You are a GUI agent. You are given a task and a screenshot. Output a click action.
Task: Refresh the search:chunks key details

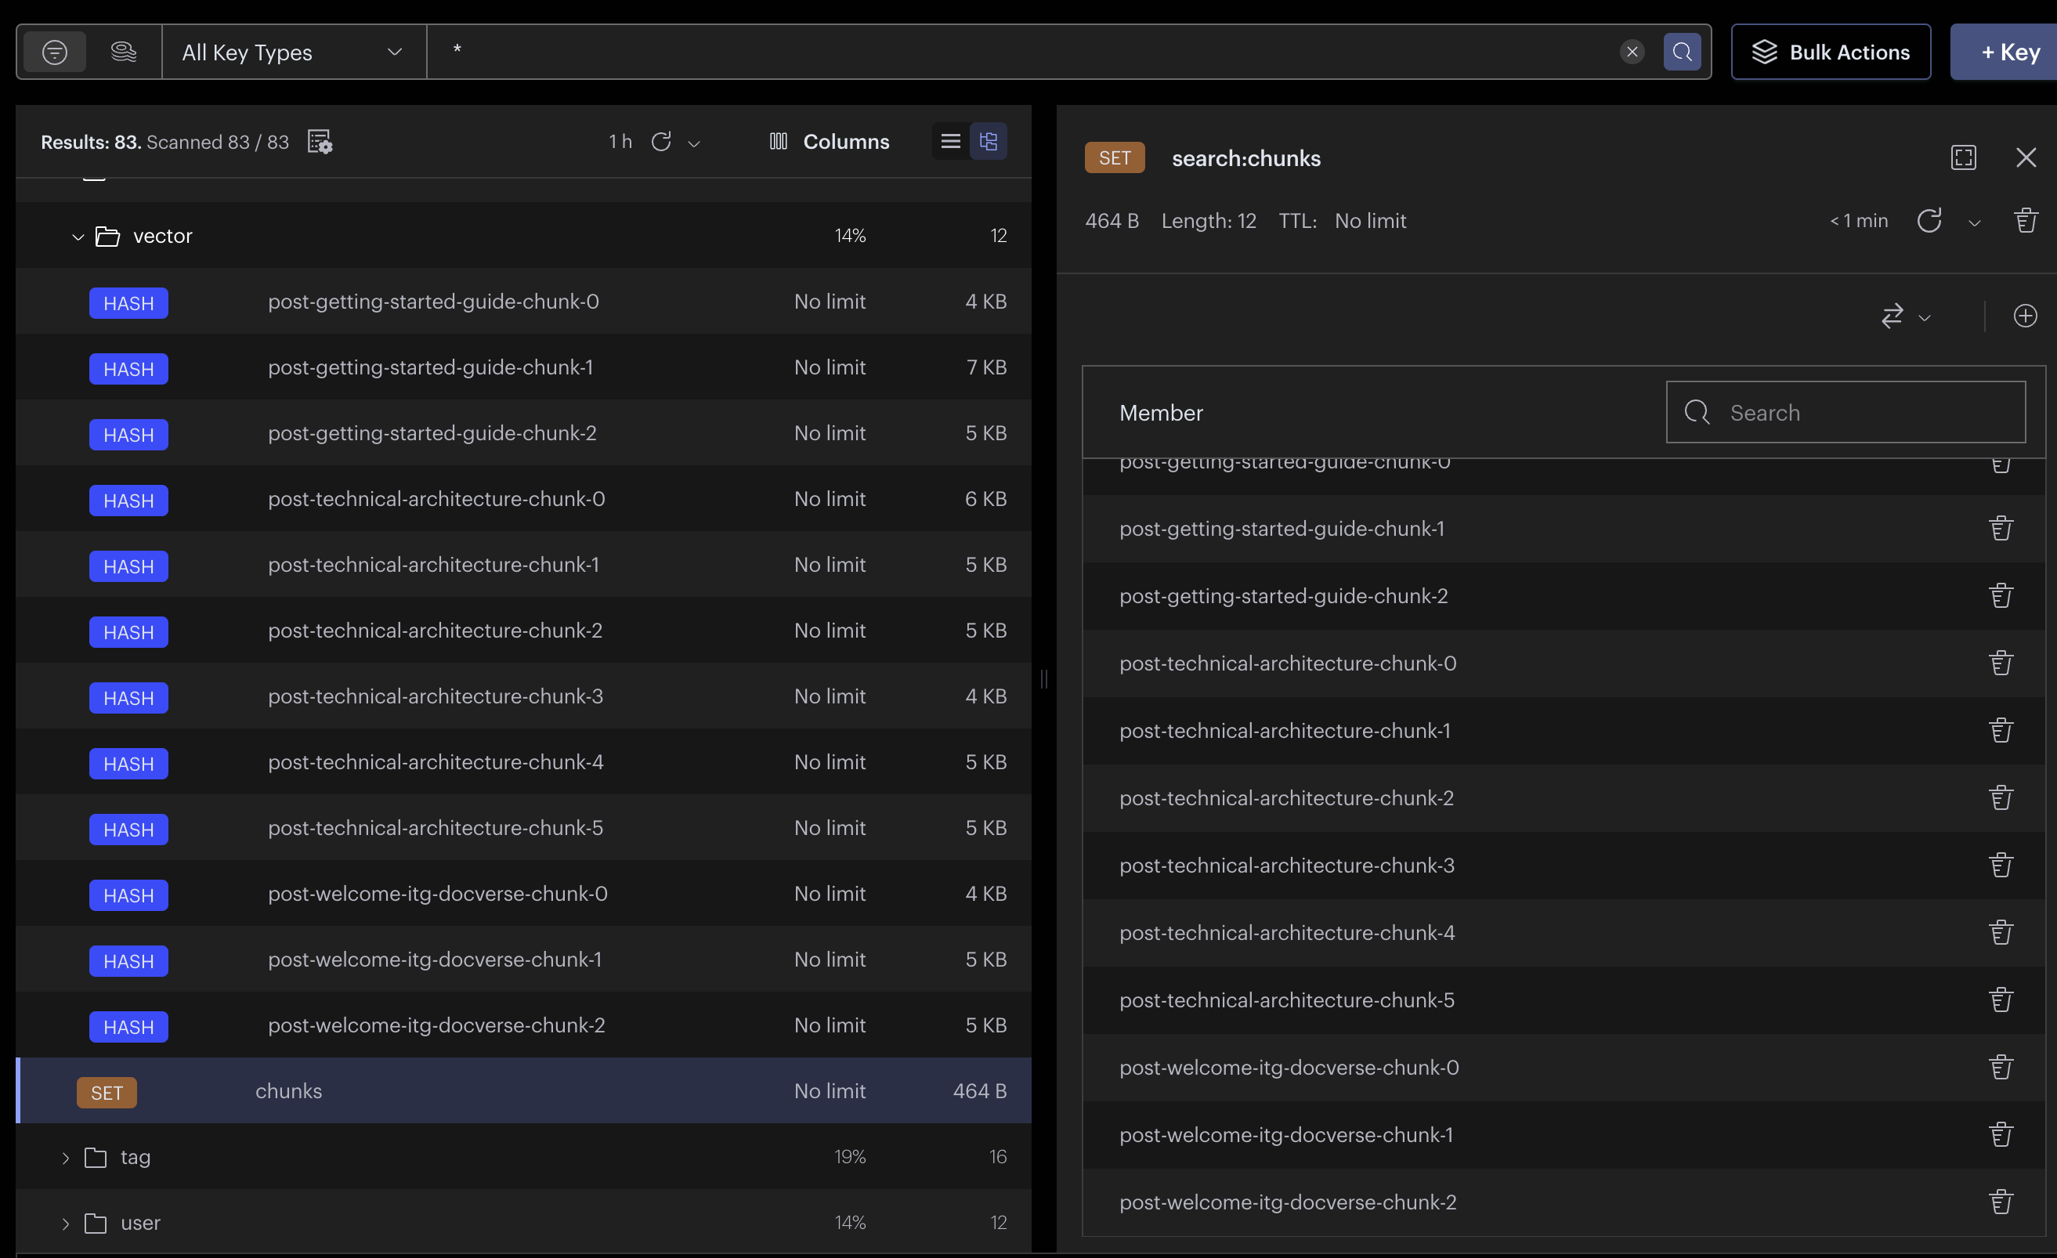click(1929, 220)
